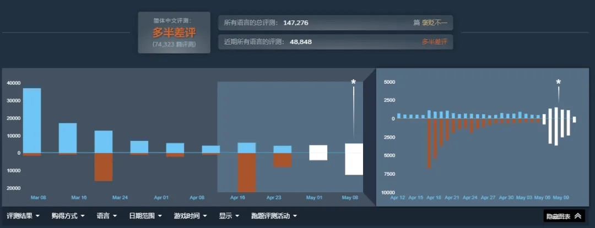
Task: Click the longest orange bar near Apr 18
Action: click(x=429, y=143)
